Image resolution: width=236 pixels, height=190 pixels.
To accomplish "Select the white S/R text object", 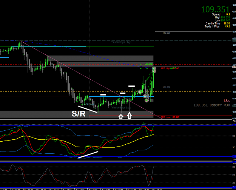I will pyautogui.click(x=79, y=114).
